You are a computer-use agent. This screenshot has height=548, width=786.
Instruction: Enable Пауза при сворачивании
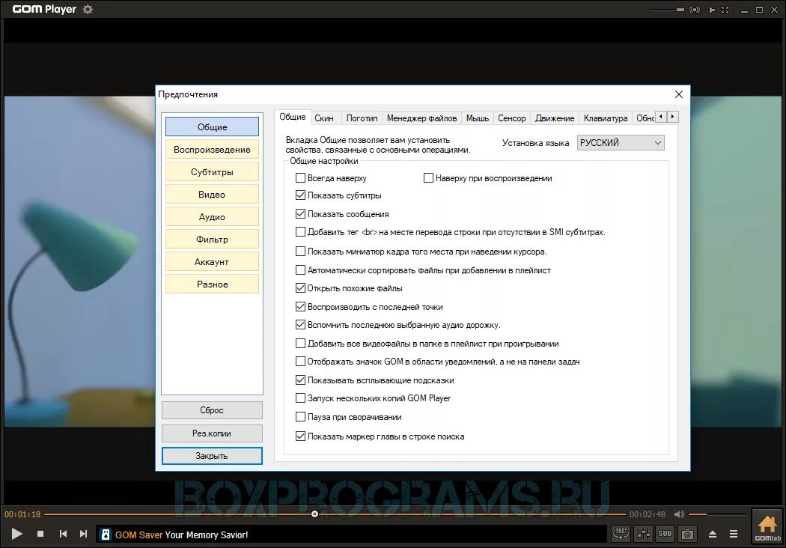pos(300,417)
